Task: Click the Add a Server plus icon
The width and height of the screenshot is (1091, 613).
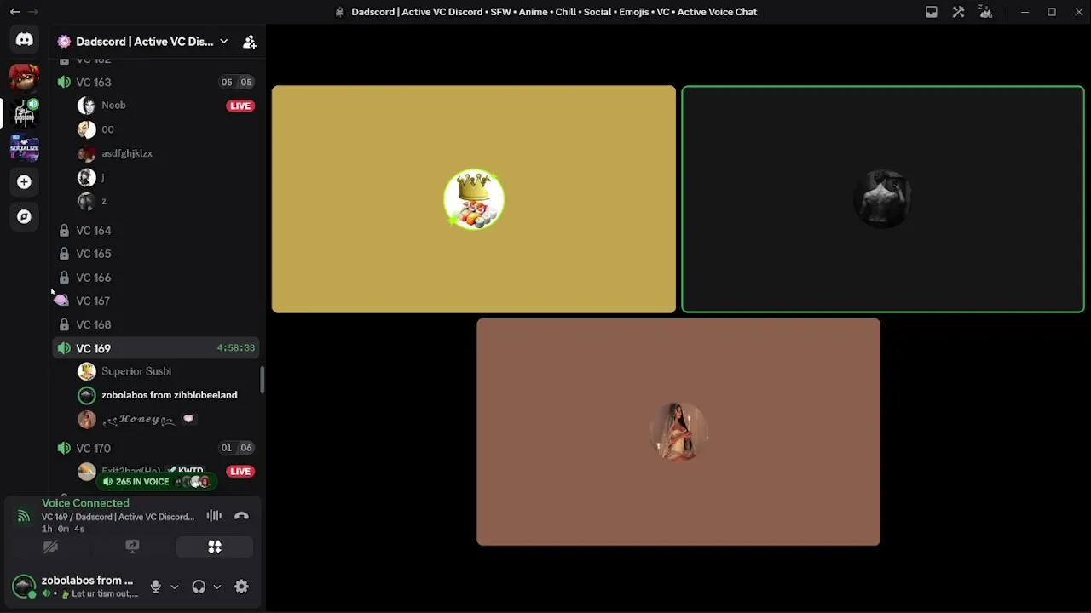Action: click(x=24, y=181)
